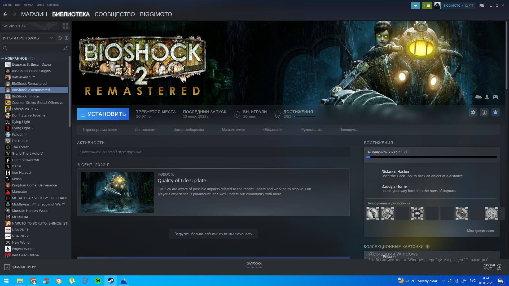Sort library by recent activity clock icon

pyautogui.click(x=60, y=38)
